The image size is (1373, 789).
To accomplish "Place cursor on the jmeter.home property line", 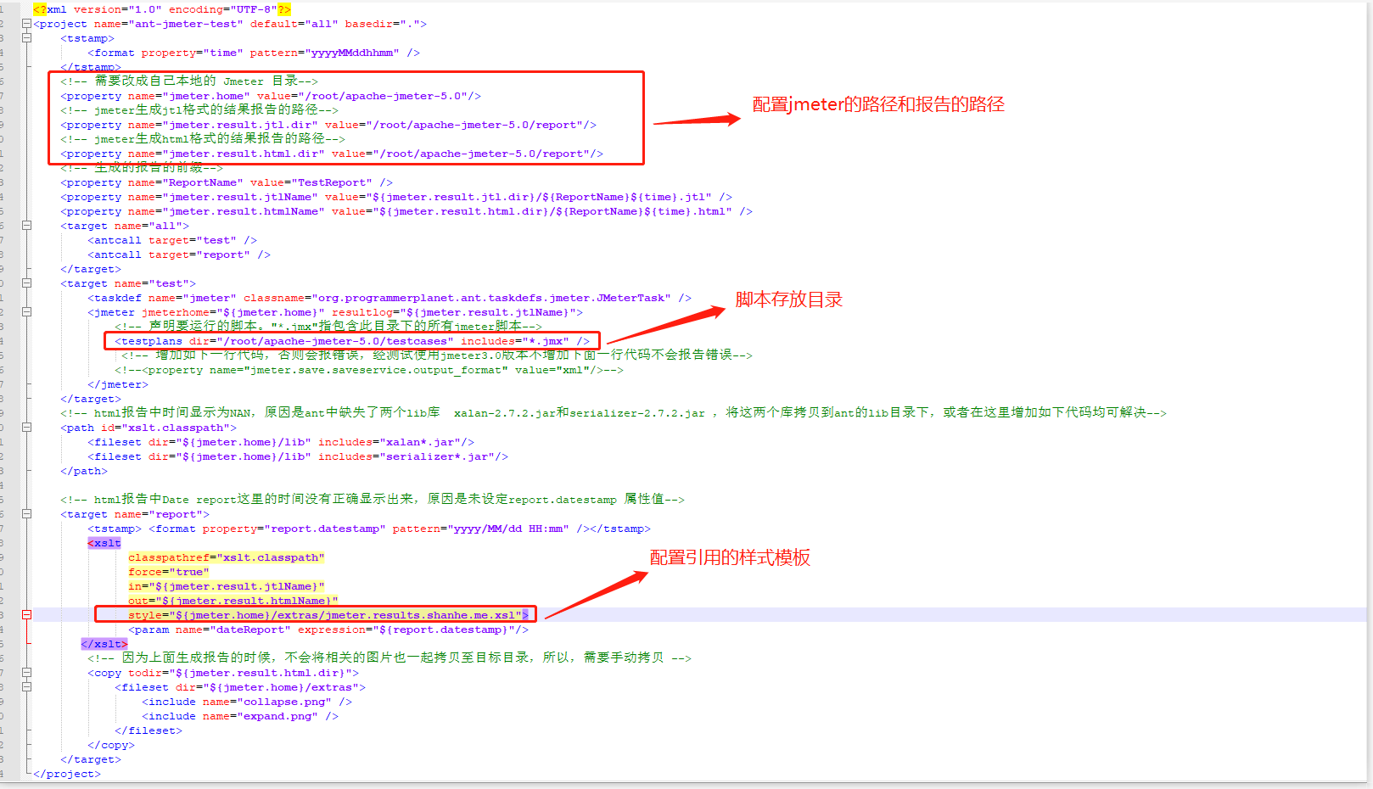I will click(x=271, y=96).
